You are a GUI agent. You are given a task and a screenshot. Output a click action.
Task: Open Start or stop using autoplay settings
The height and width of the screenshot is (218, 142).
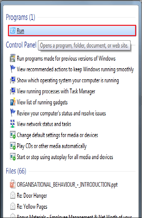(65, 157)
